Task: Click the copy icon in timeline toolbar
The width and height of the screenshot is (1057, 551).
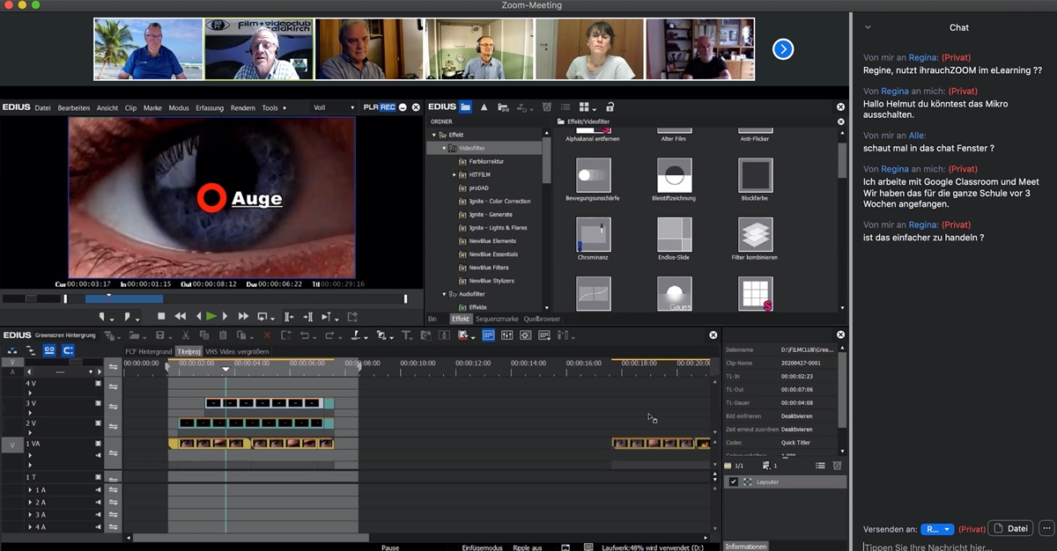Action: (x=203, y=335)
